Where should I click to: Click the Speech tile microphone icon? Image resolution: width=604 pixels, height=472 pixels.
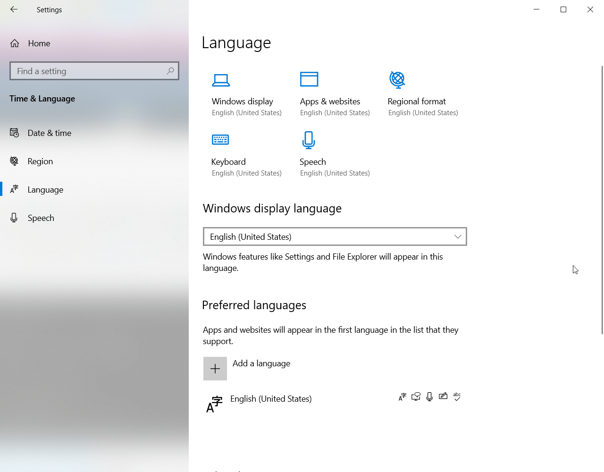[x=309, y=140]
